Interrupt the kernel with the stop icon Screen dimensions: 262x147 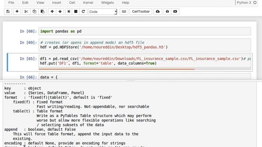tap(76, 11)
